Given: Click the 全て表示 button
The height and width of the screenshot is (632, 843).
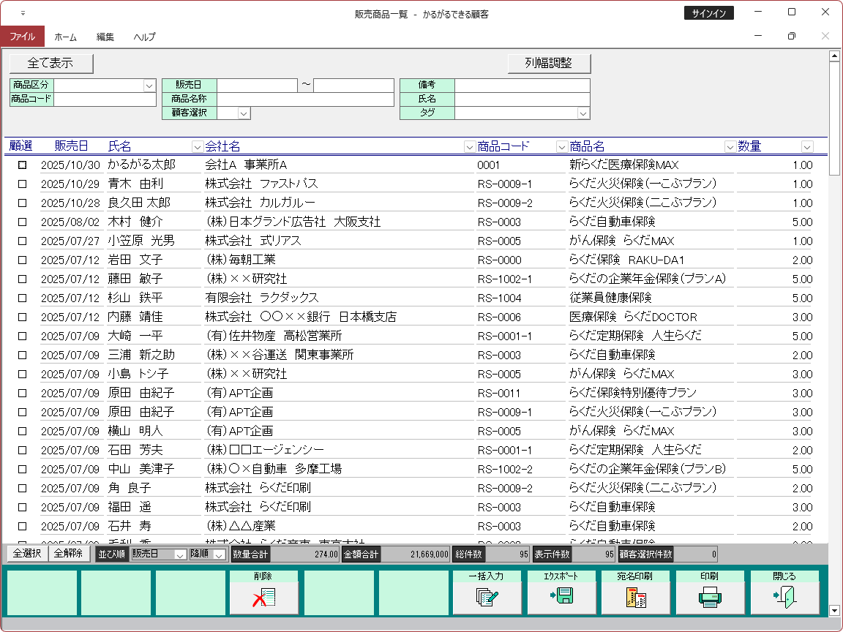Looking at the screenshot, I should (x=51, y=64).
